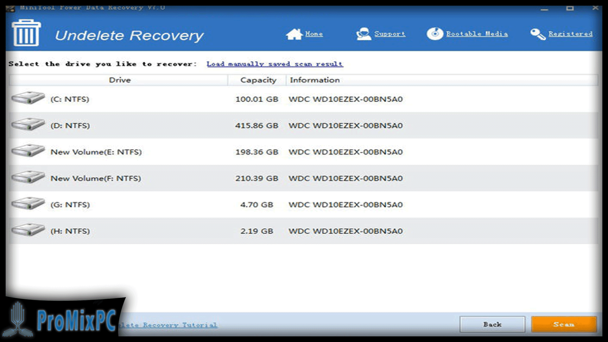608x342 pixels.
Task: Click WDC WD10EZEX info in E: row
Action: coord(345,152)
